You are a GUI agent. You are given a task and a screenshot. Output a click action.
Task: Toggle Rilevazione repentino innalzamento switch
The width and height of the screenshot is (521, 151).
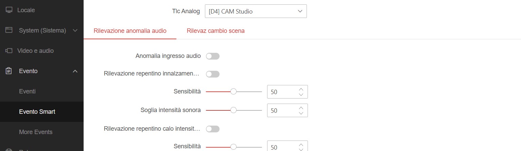point(213,74)
